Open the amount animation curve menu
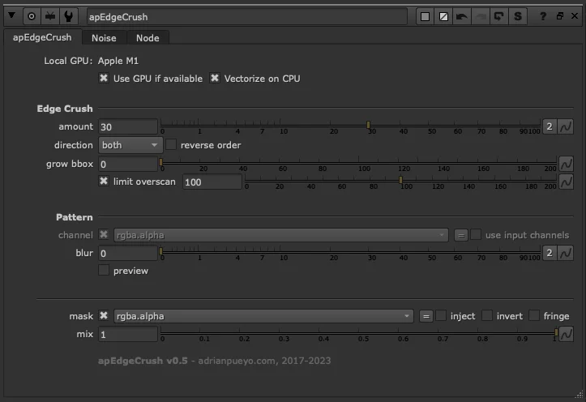Image resolution: width=586 pixels, height=402 pixels. point(566,126)
